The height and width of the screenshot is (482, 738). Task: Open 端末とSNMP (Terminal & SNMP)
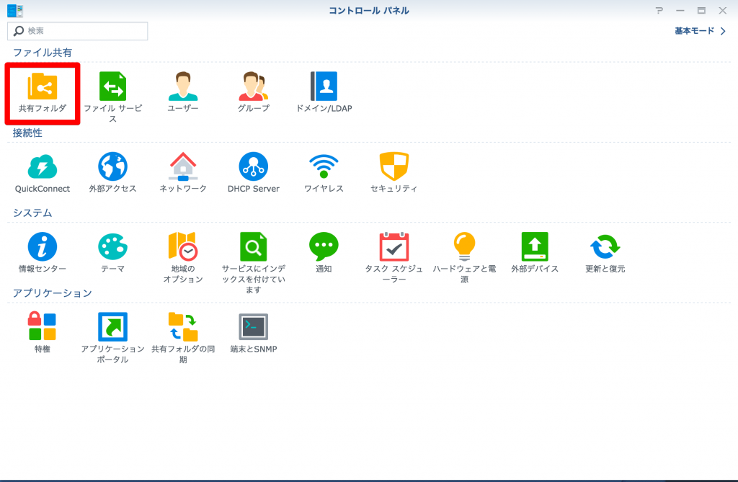(253, 333)
